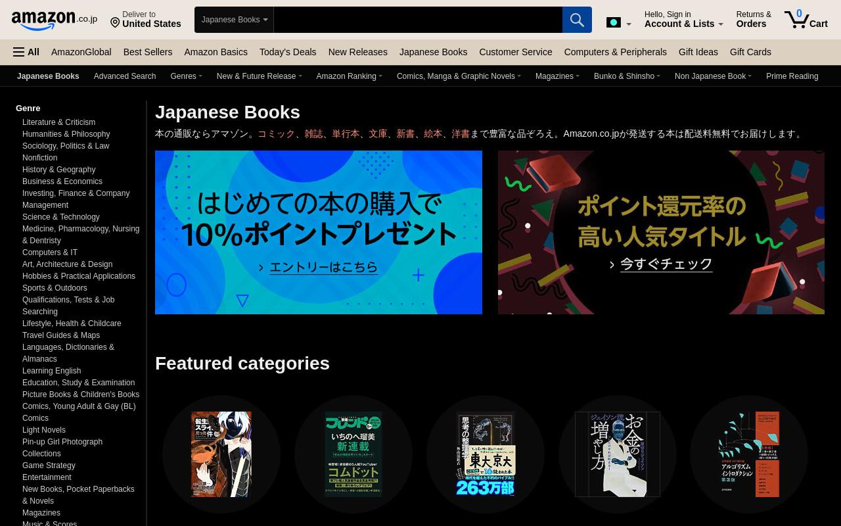The width and height of the screenshot is (841, 526).
Task: Click the delivery location pin icon
Action: coord(115,24)
